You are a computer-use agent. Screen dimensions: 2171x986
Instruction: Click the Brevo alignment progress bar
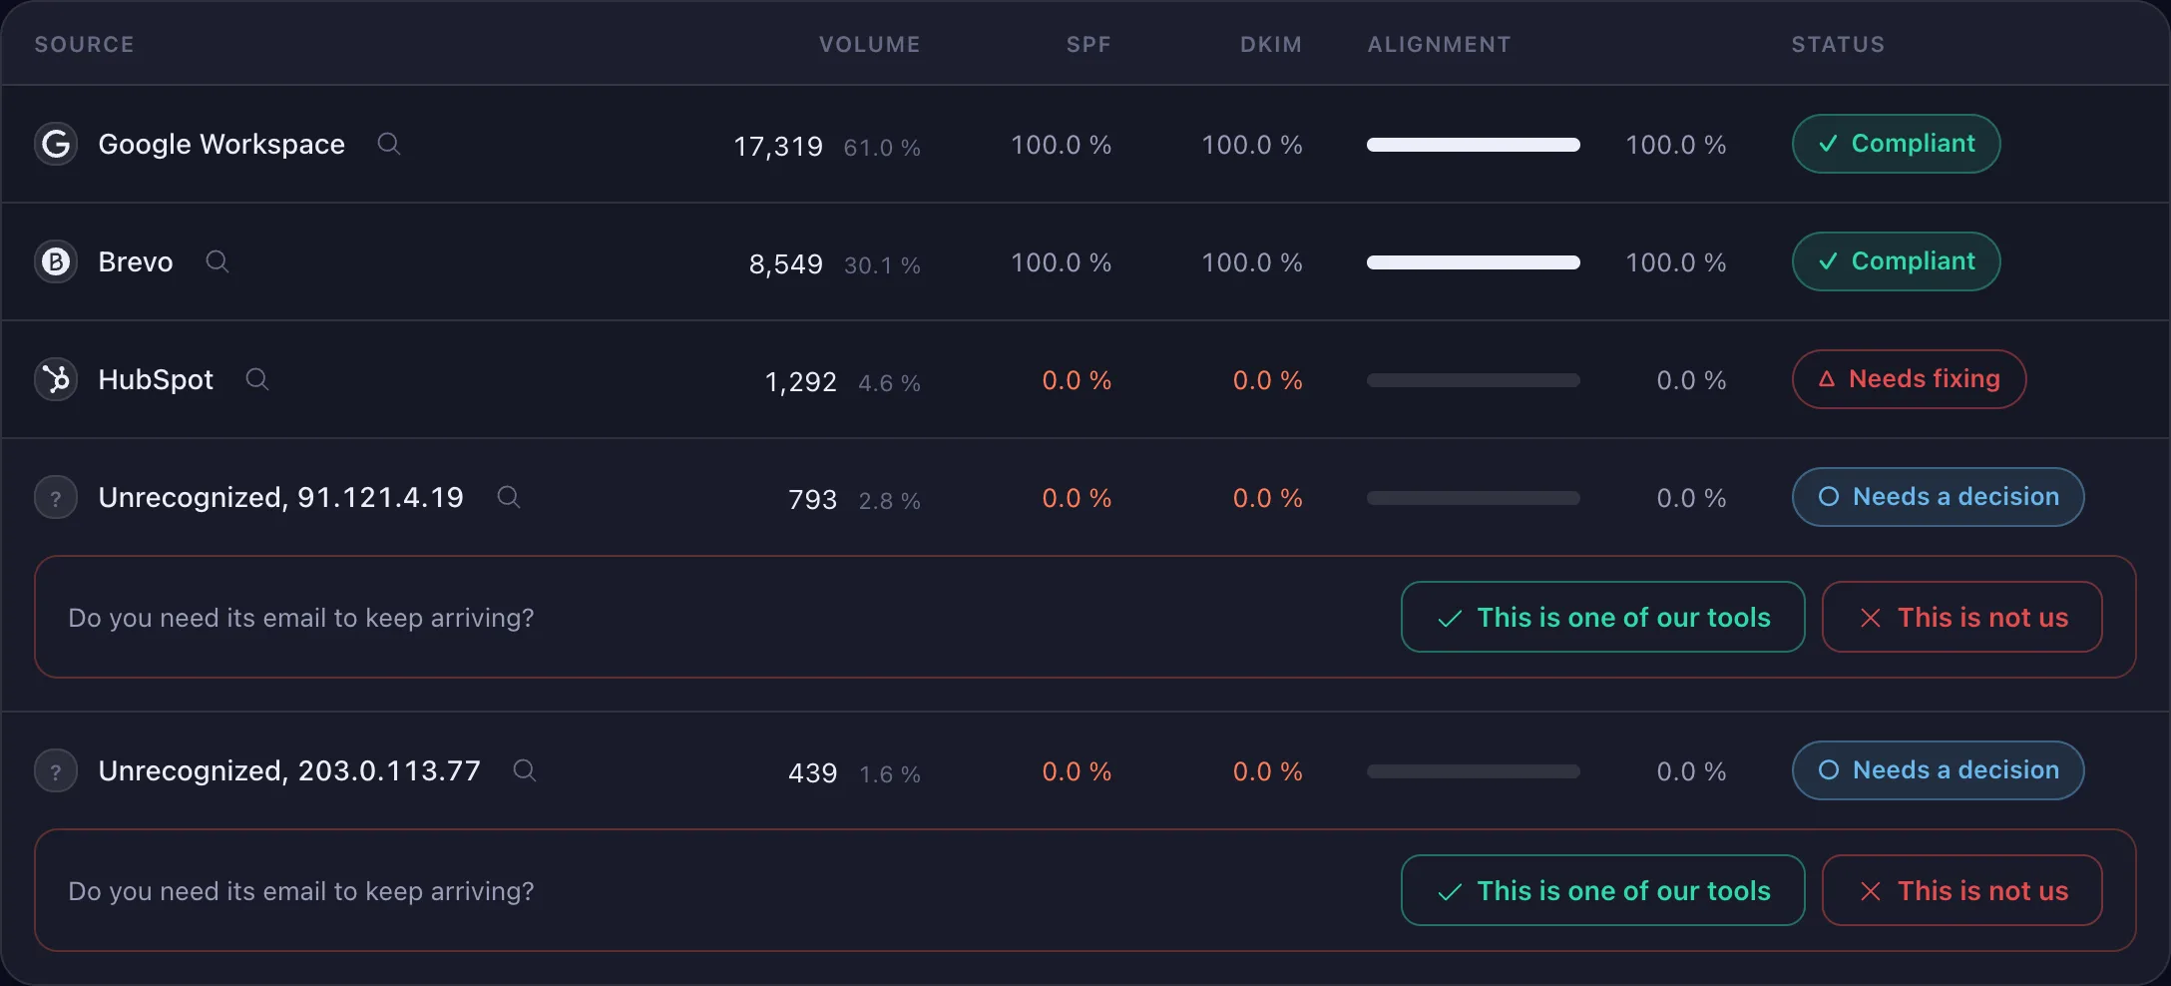[x=1474, y=262]
